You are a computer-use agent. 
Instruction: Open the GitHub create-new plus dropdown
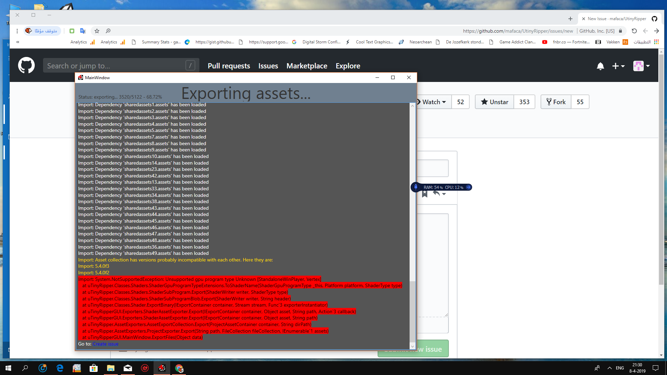(618, 66)
